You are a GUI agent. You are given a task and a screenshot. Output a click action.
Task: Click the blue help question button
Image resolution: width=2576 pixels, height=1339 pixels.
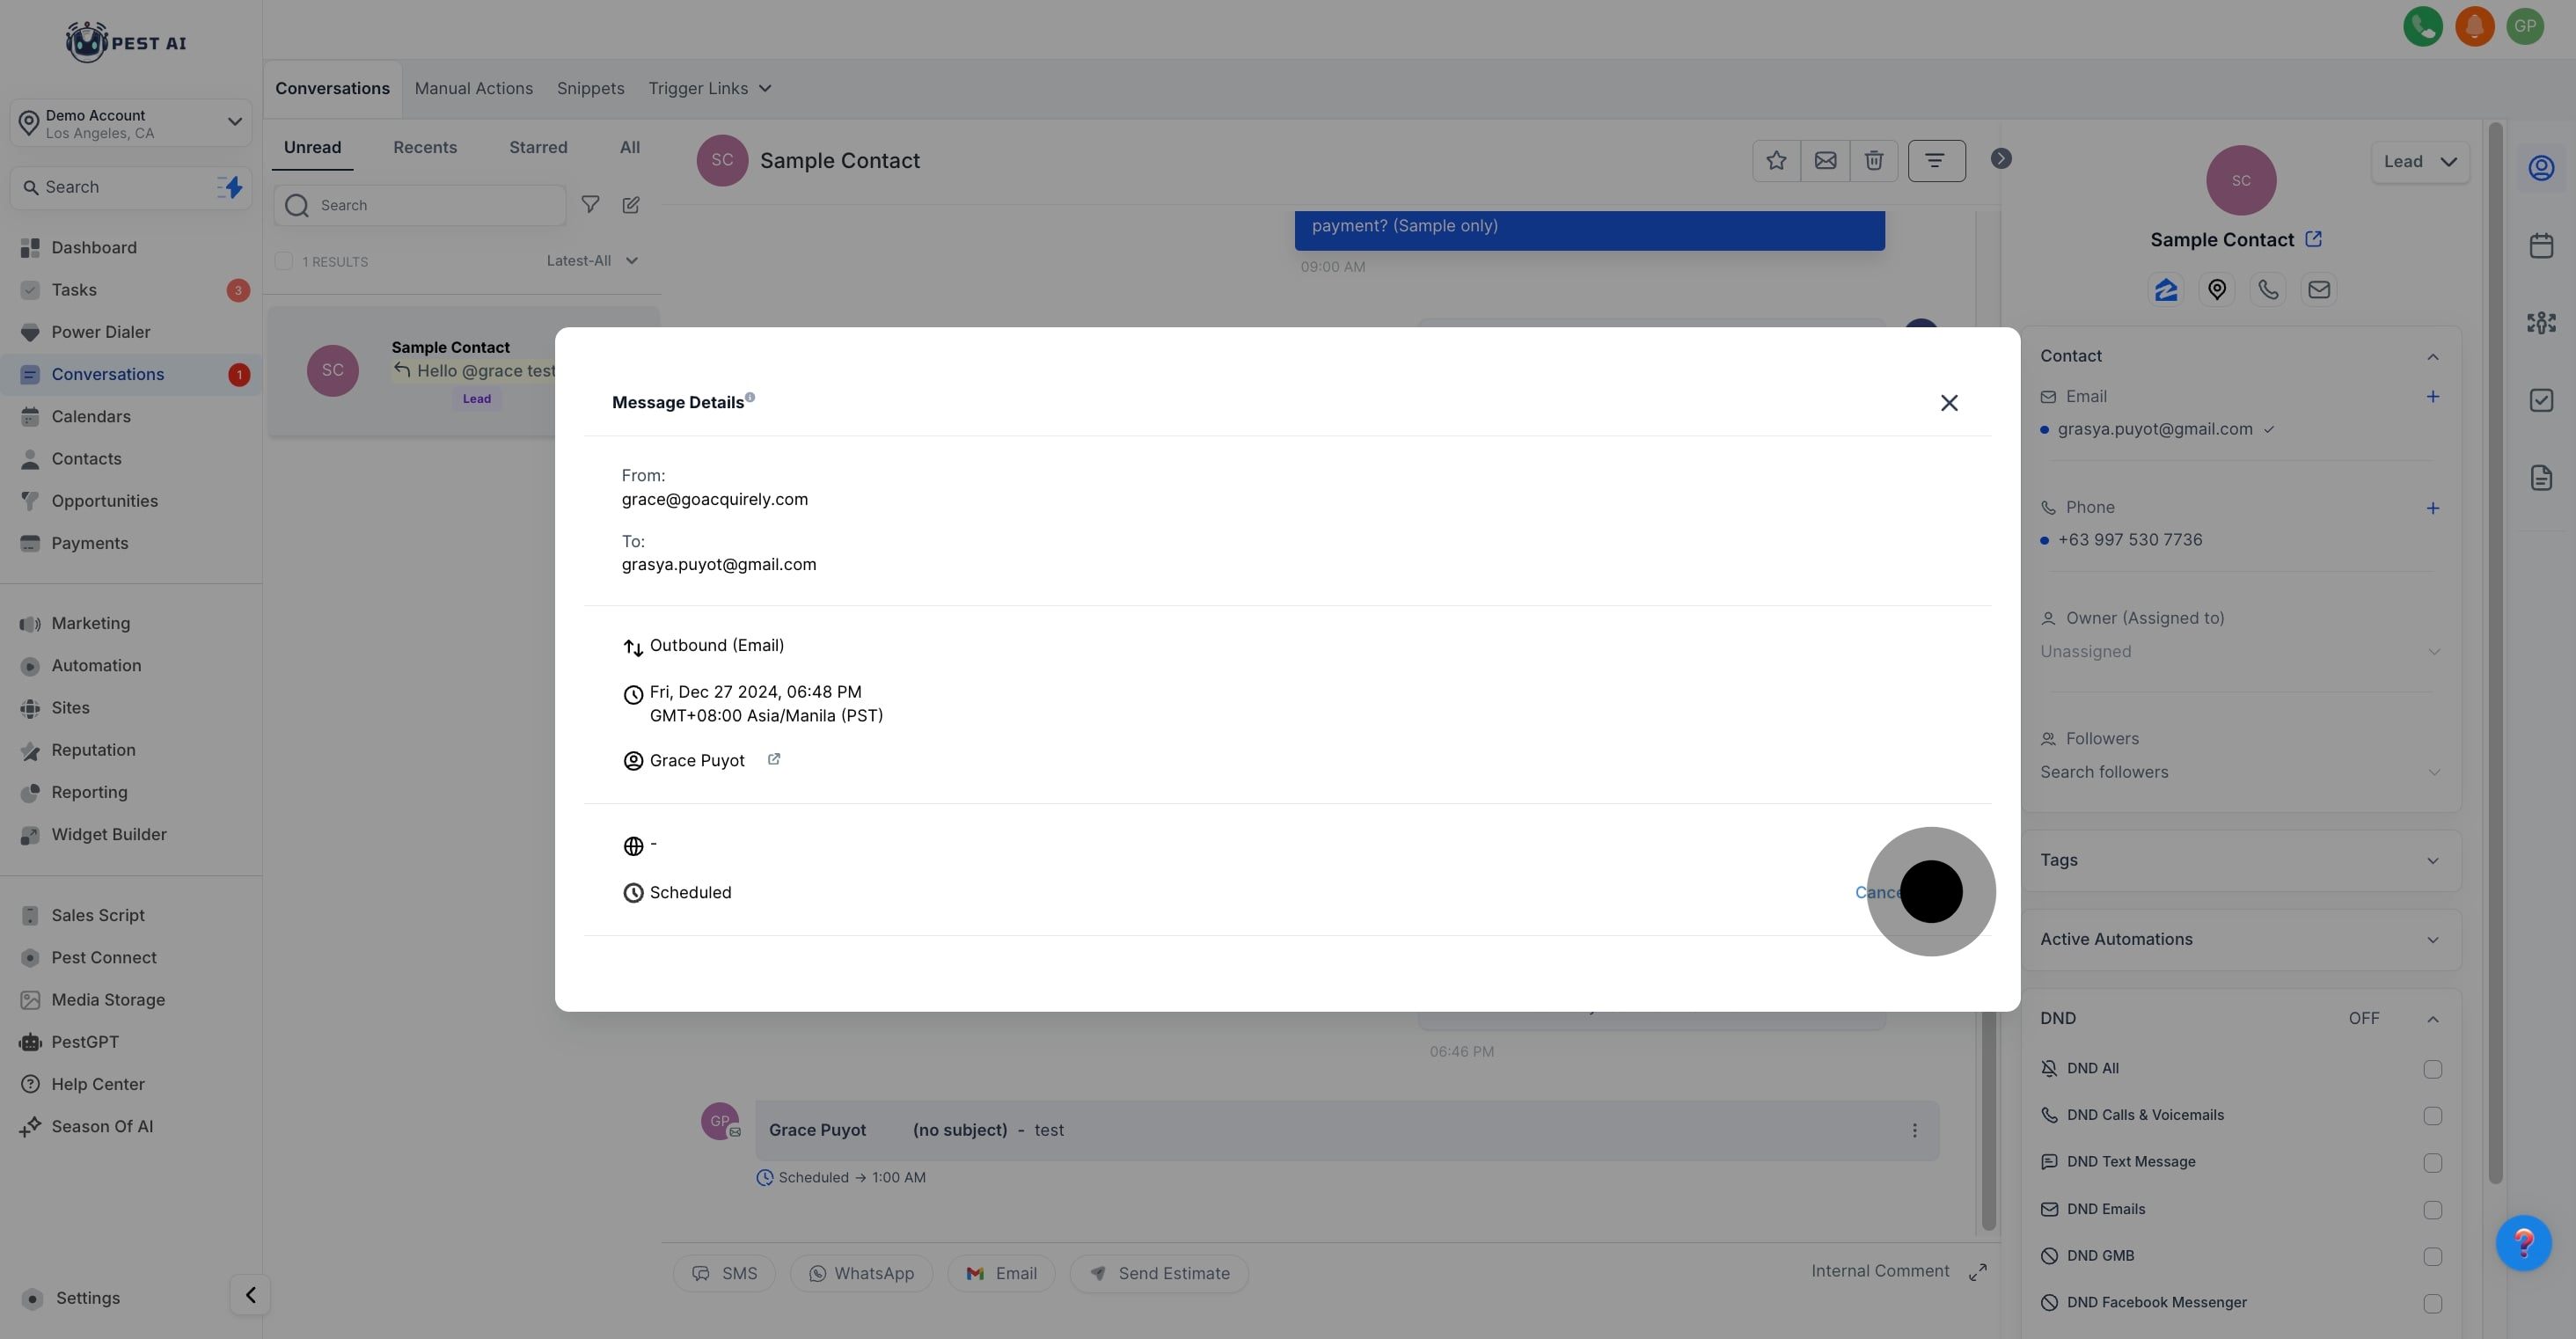(x=2523, y=1243)
